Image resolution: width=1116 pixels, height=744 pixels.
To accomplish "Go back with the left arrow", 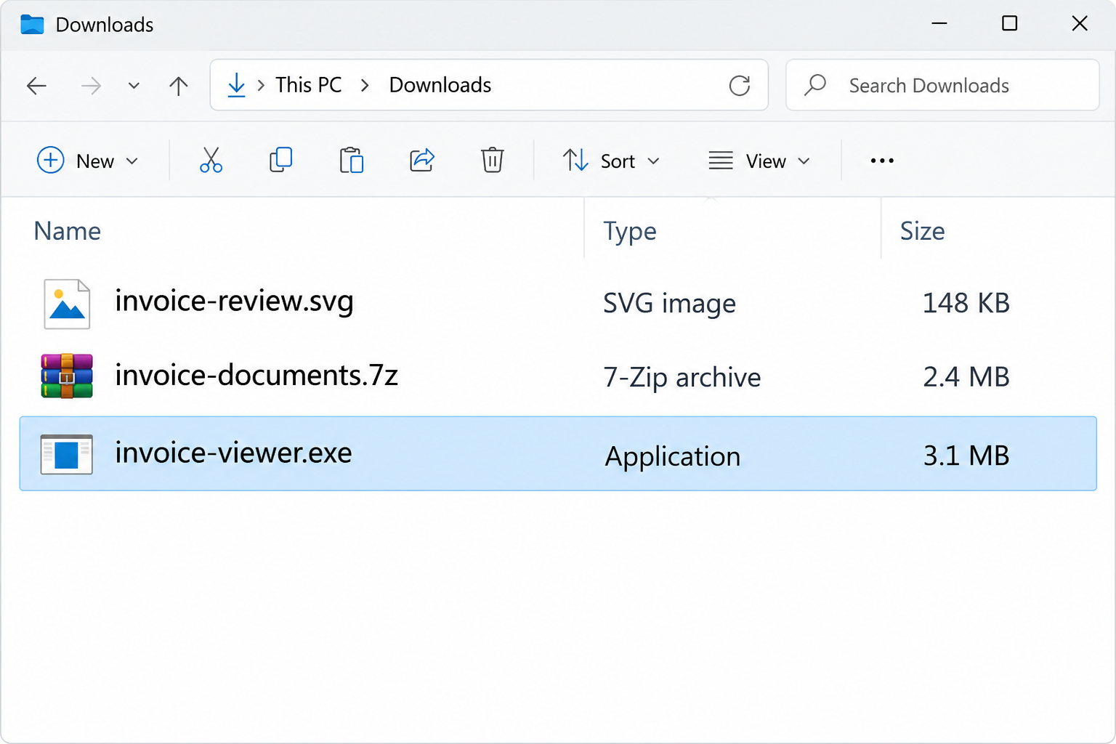I will 36,86.
